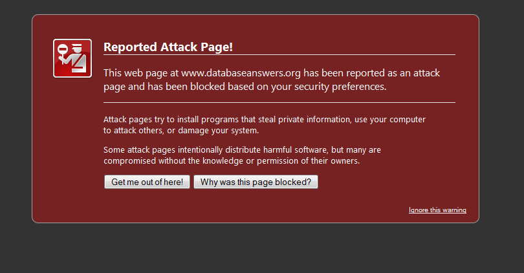Click the dark gray background below the warning box

point(259,249)
